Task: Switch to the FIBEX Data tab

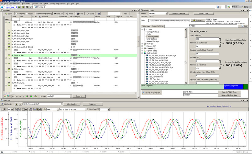Action: point(146,26)
